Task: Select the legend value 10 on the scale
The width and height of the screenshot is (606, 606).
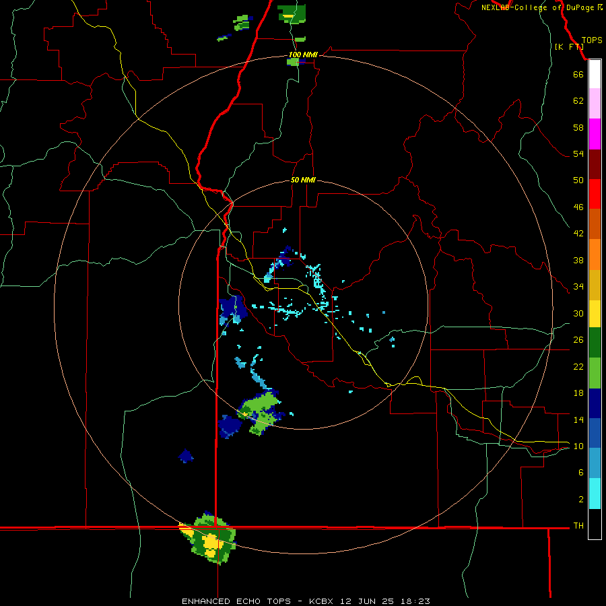Action: (578, 446)
